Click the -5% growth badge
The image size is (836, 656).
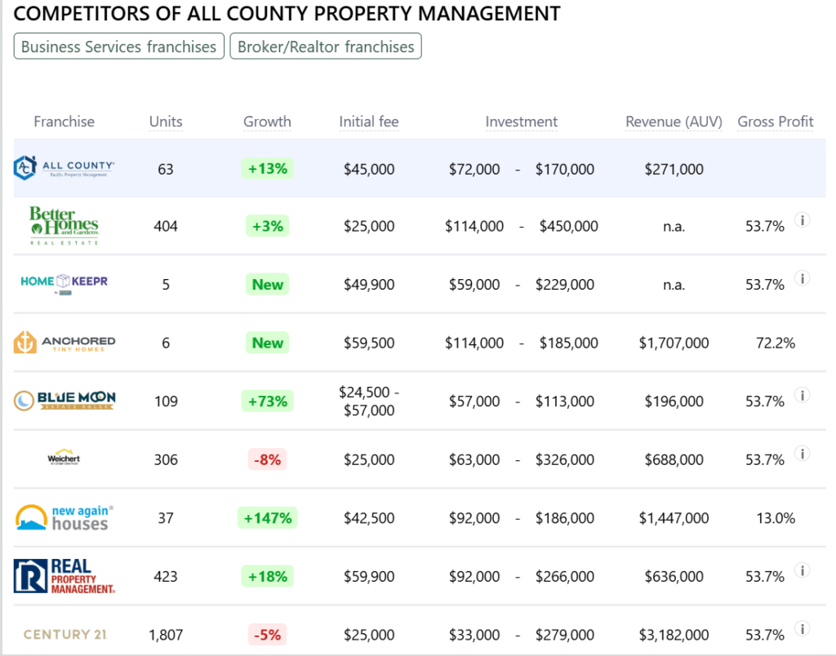[267, 635]
